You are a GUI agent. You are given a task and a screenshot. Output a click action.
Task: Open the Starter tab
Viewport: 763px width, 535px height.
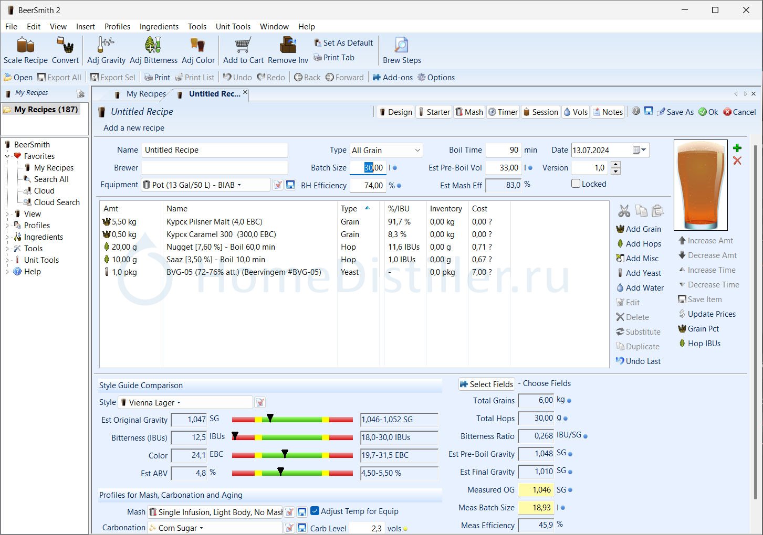434,112
